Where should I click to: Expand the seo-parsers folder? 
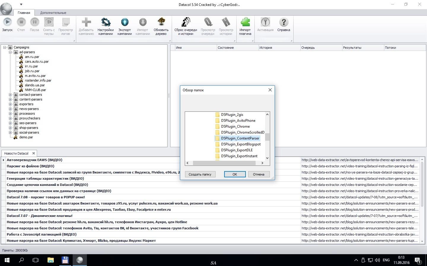10,123
